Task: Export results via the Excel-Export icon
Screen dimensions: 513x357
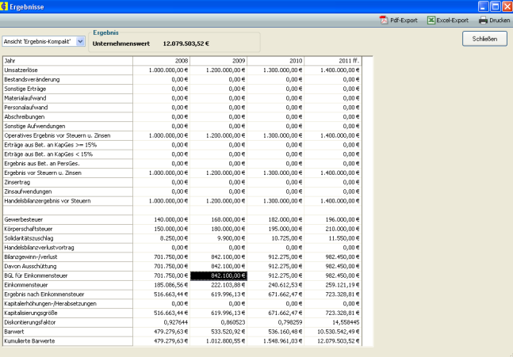Action: (432, 20)
